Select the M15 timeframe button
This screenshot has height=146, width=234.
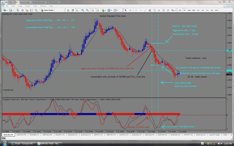189,10
